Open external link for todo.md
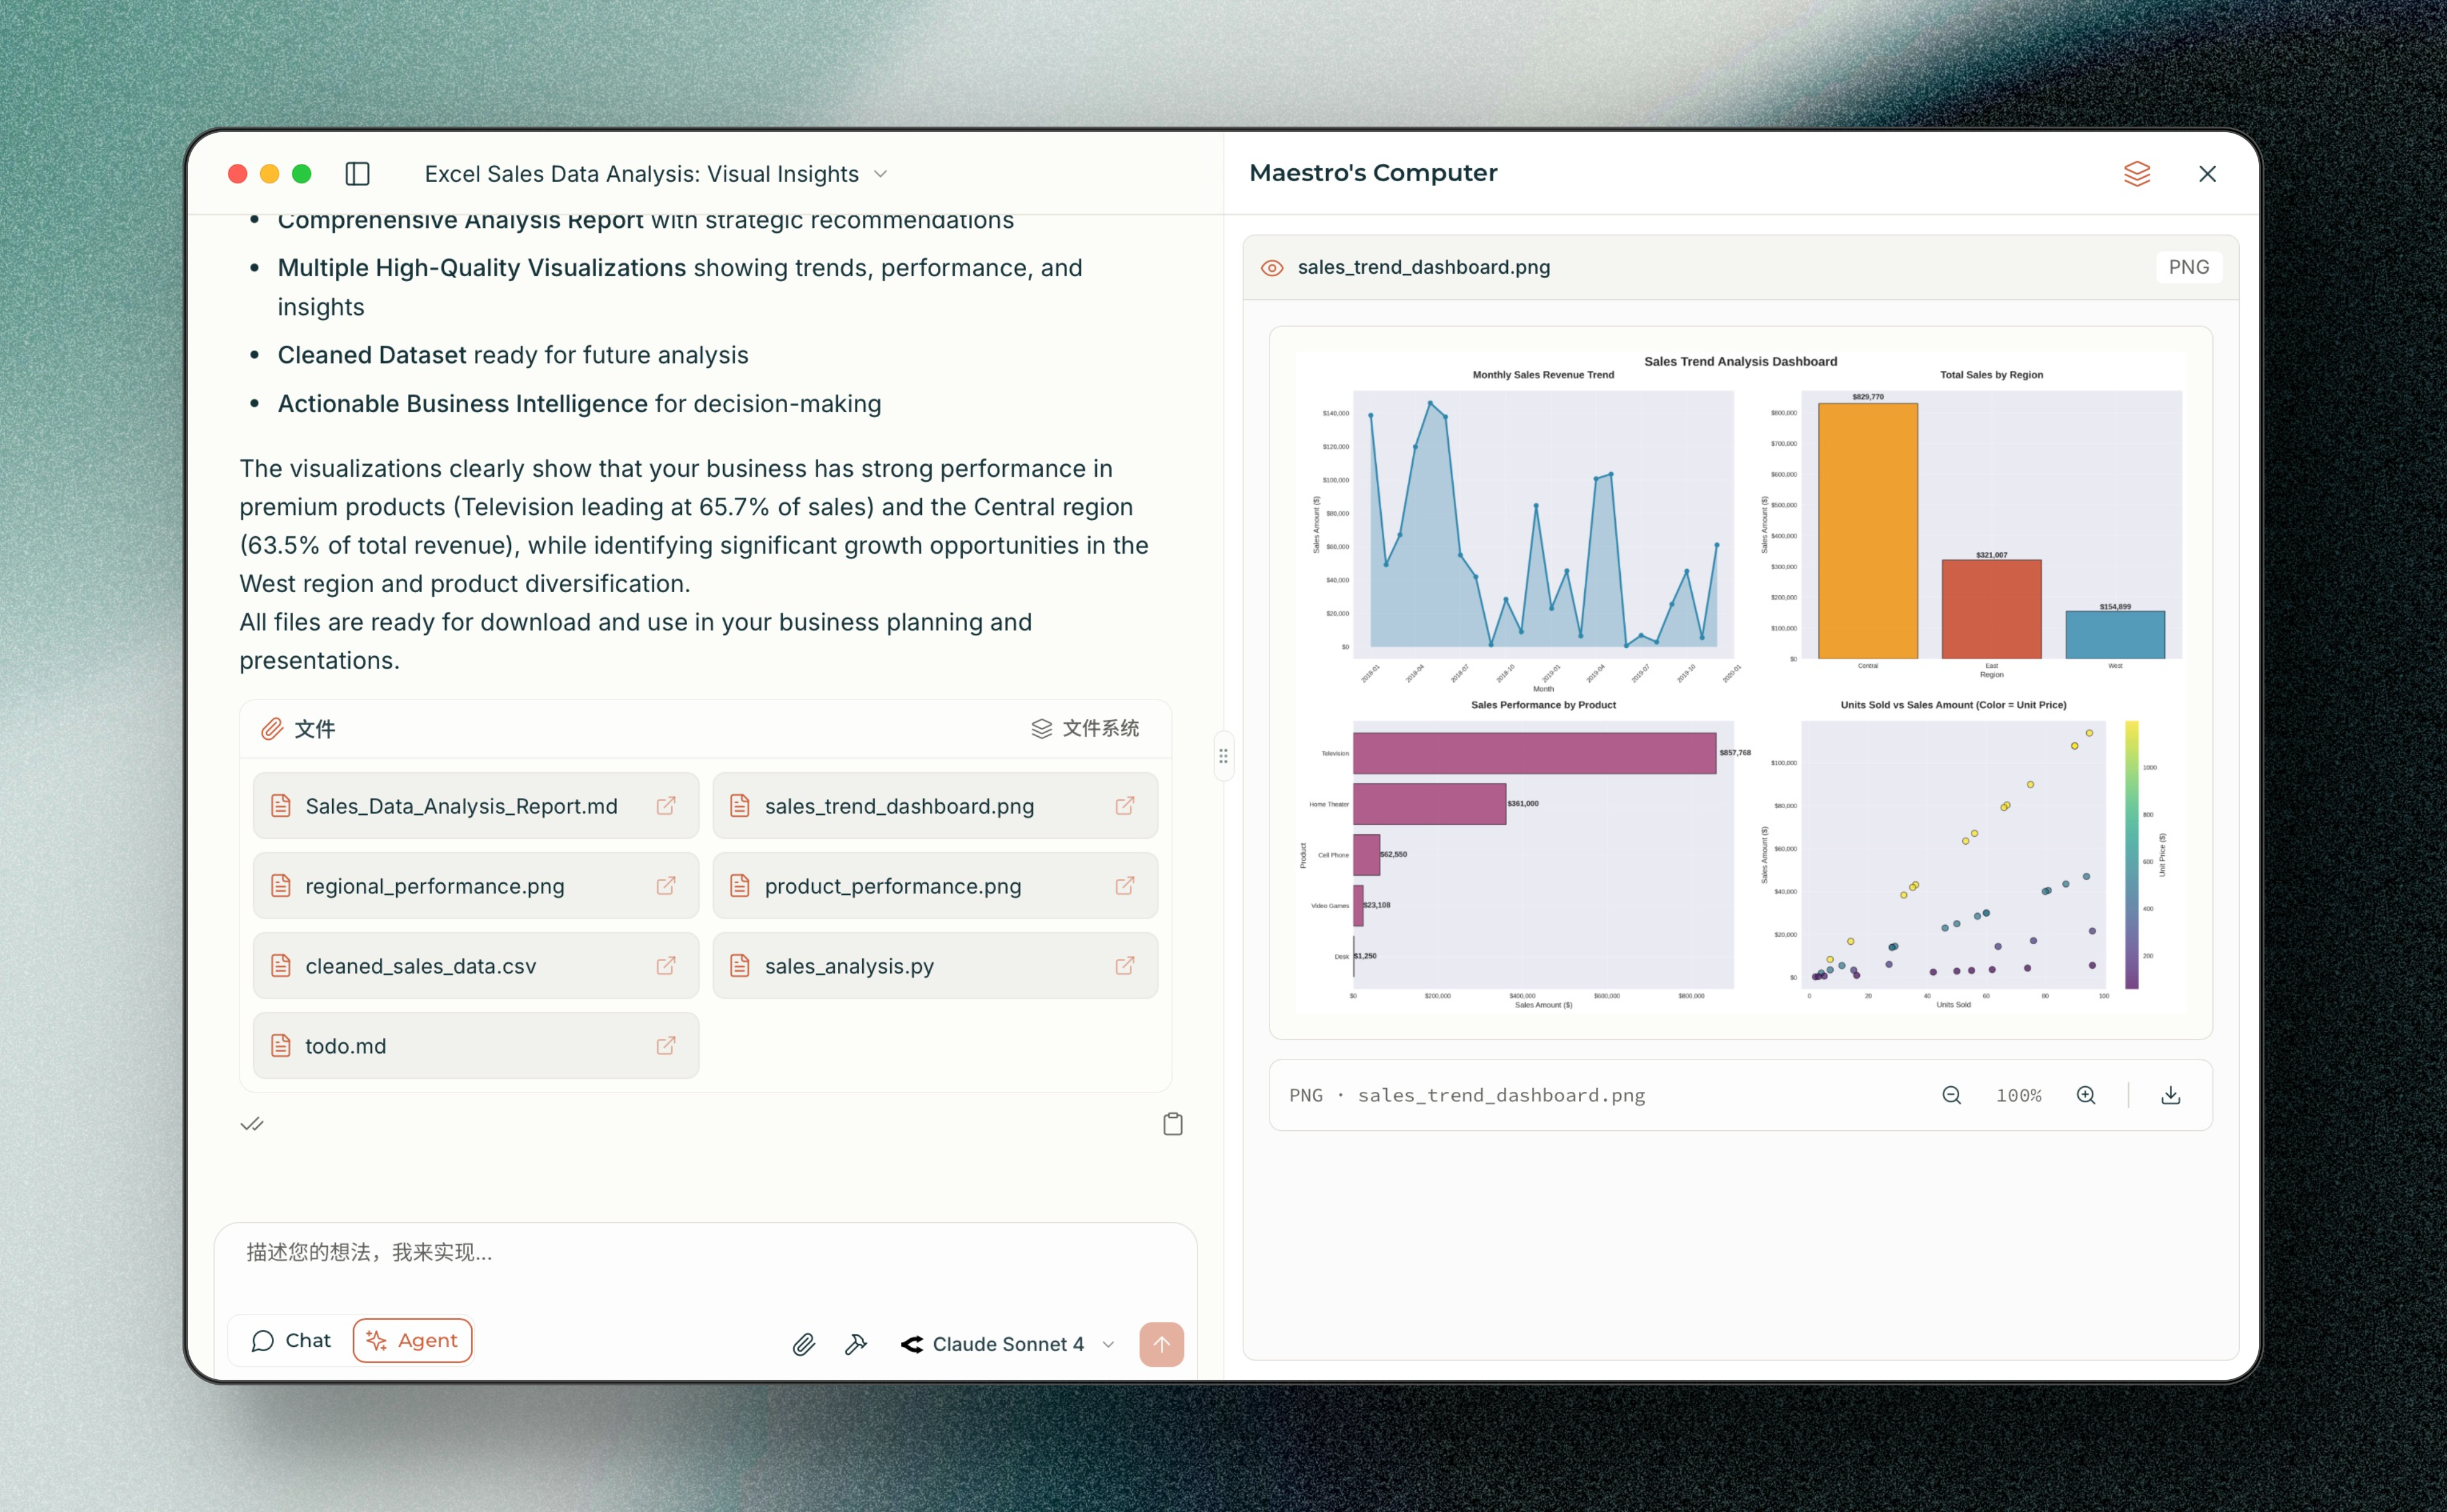The height and width of the screenshot is (1512, 2447). click(x=666, y=1046)
